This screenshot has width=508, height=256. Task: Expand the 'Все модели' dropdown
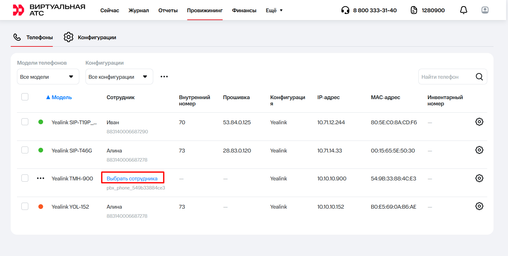pyautogui.click(x=48, y=77)
